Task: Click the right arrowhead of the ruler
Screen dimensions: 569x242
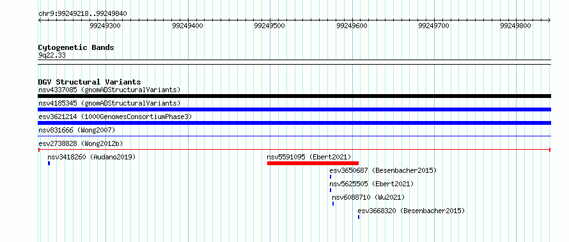Action: pyautogui.click(x=549, y=20)
